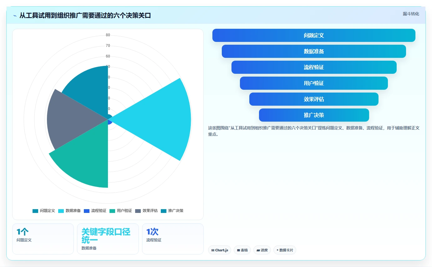Click the 60 axis tick label
Viewport: 432px width, 267px height.
point(108,56)
